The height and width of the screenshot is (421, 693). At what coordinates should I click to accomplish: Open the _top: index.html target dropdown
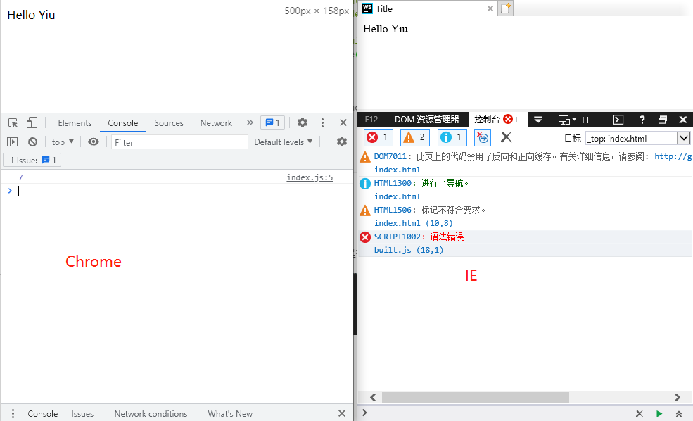[637, 139]
